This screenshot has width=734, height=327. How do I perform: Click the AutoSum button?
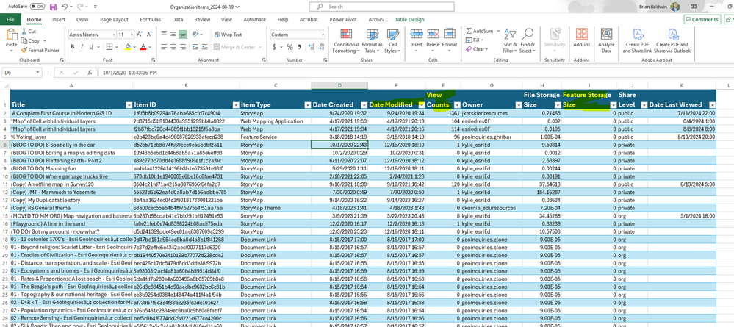coord(480,31)
